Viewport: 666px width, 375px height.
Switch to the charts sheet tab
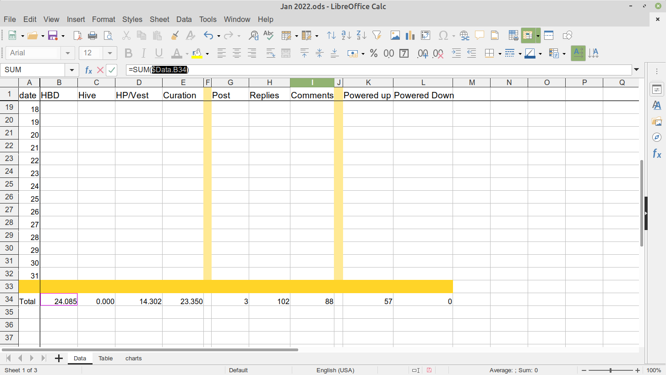pos(134,358)
